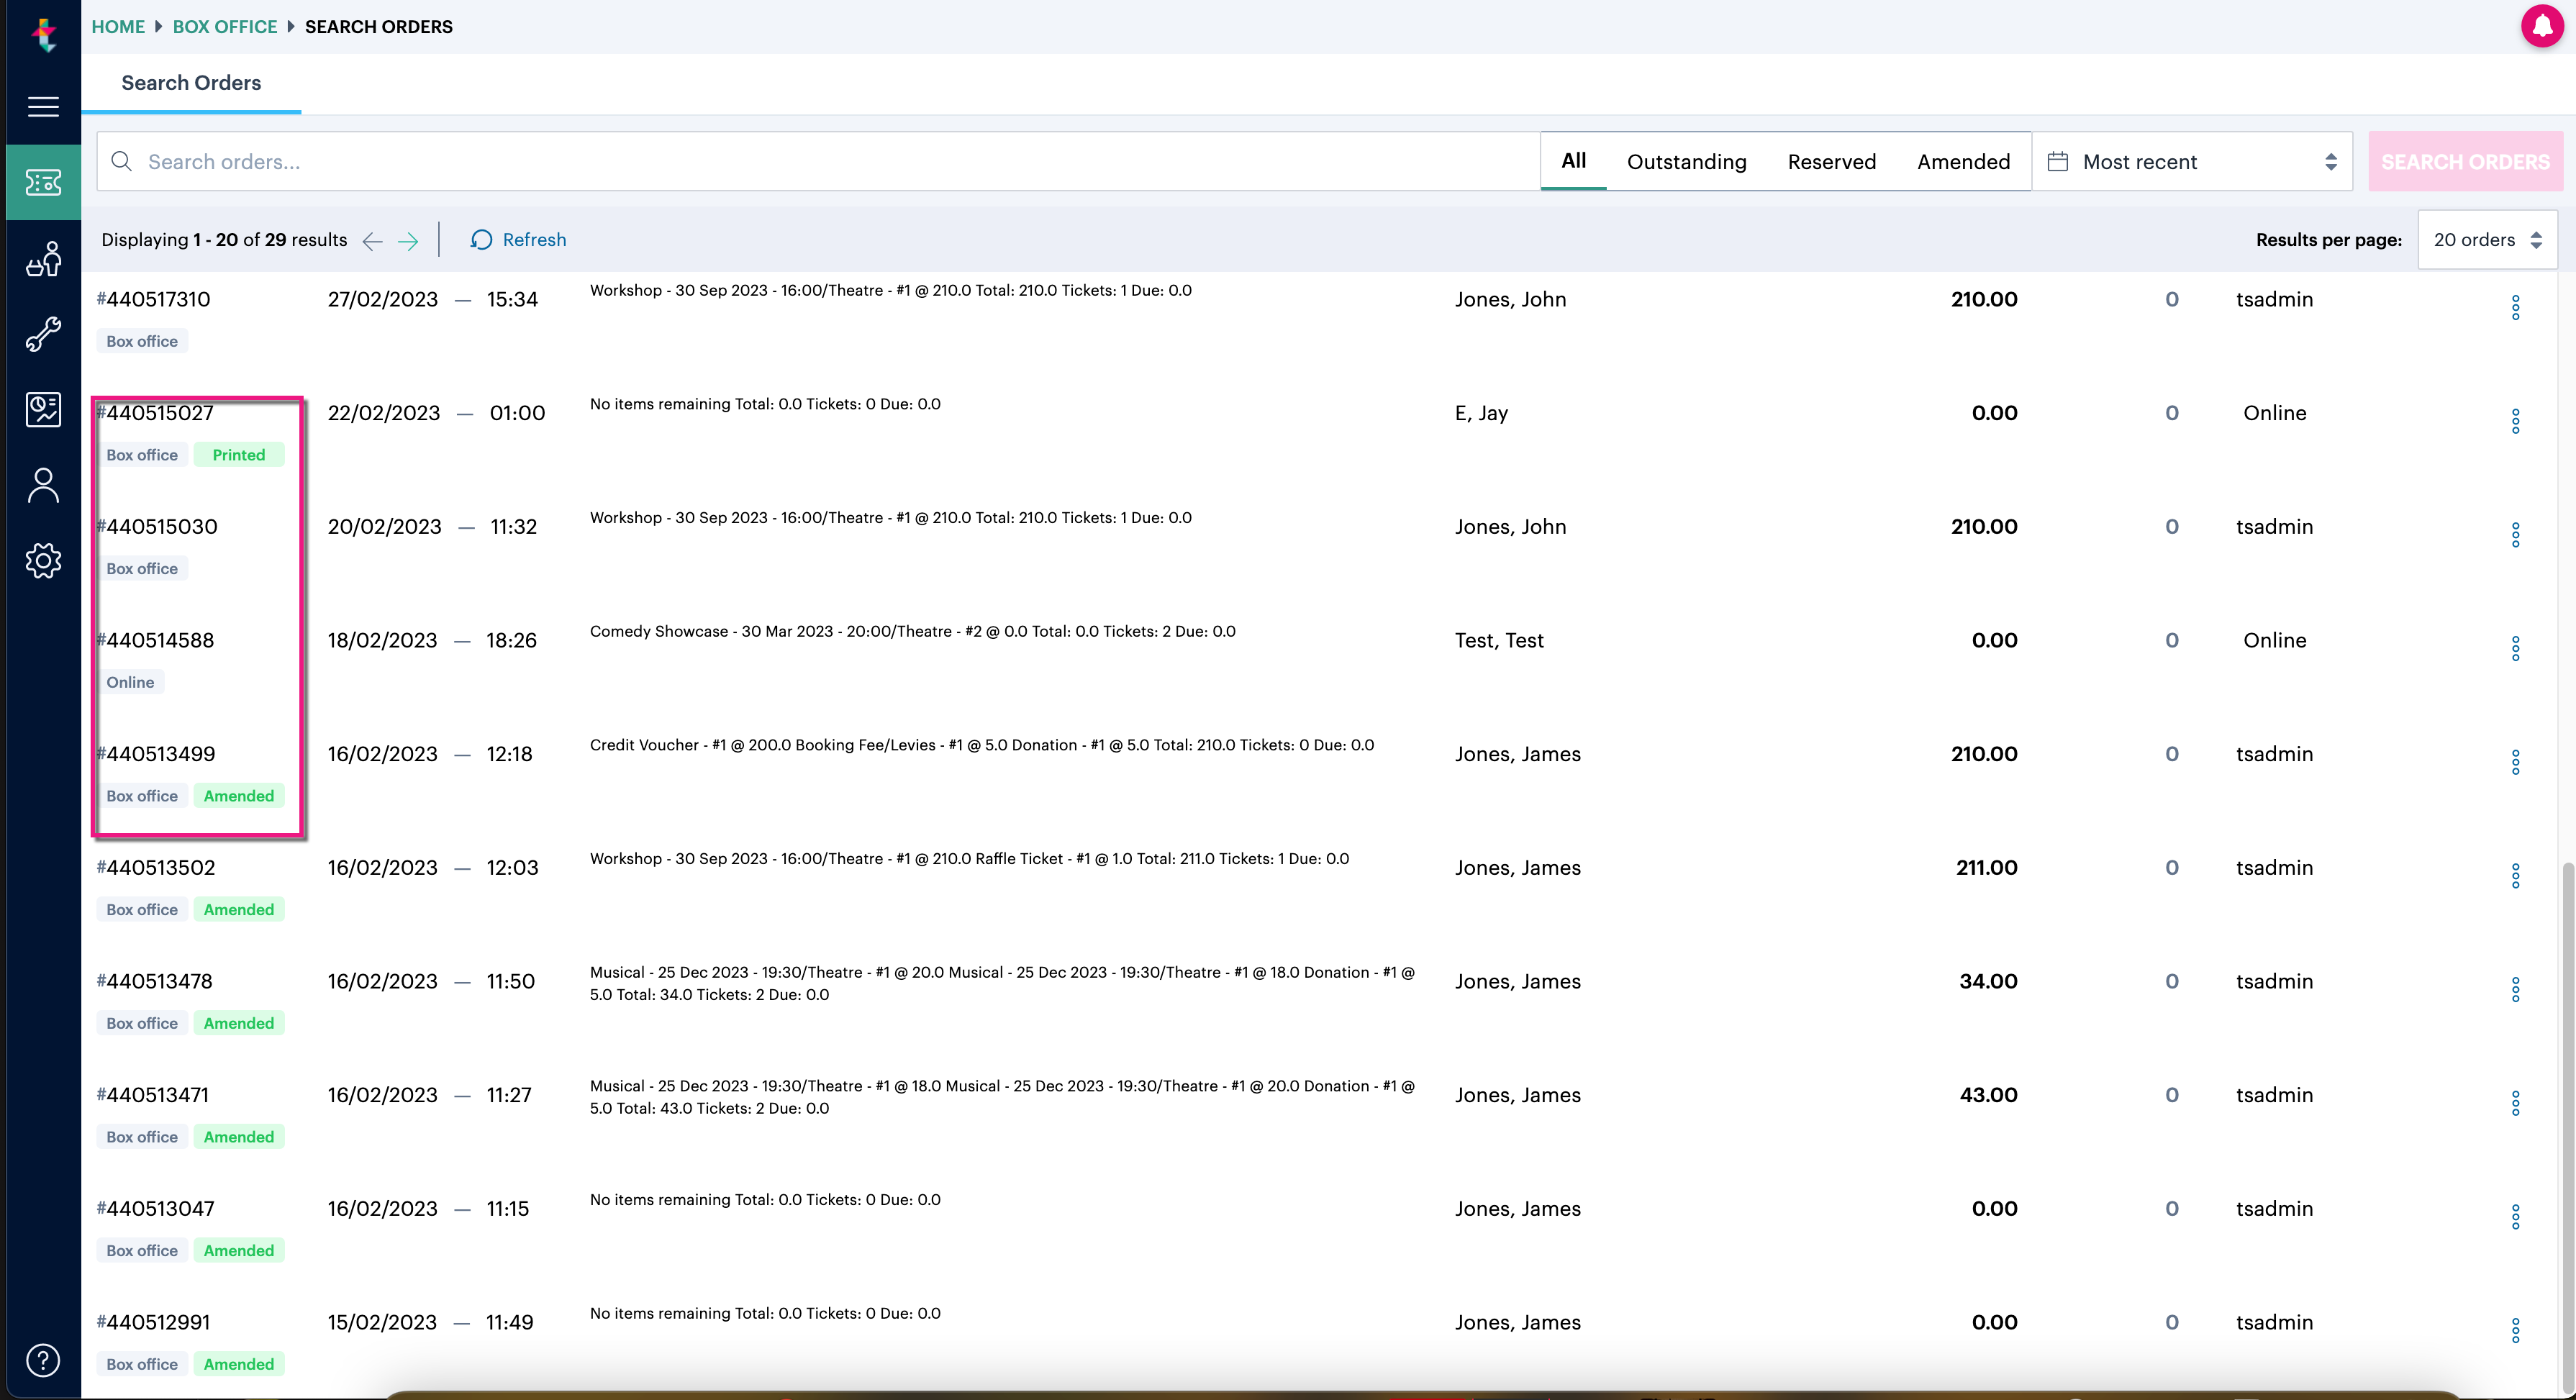
Task: Open actions menu for order #440517310
Action: point(2515,307)
